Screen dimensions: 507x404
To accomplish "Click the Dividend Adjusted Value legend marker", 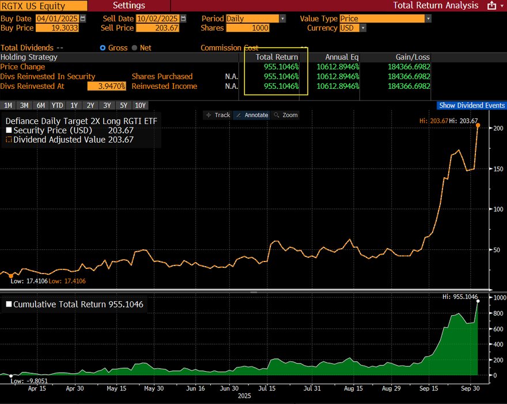I will coord(9,140).
